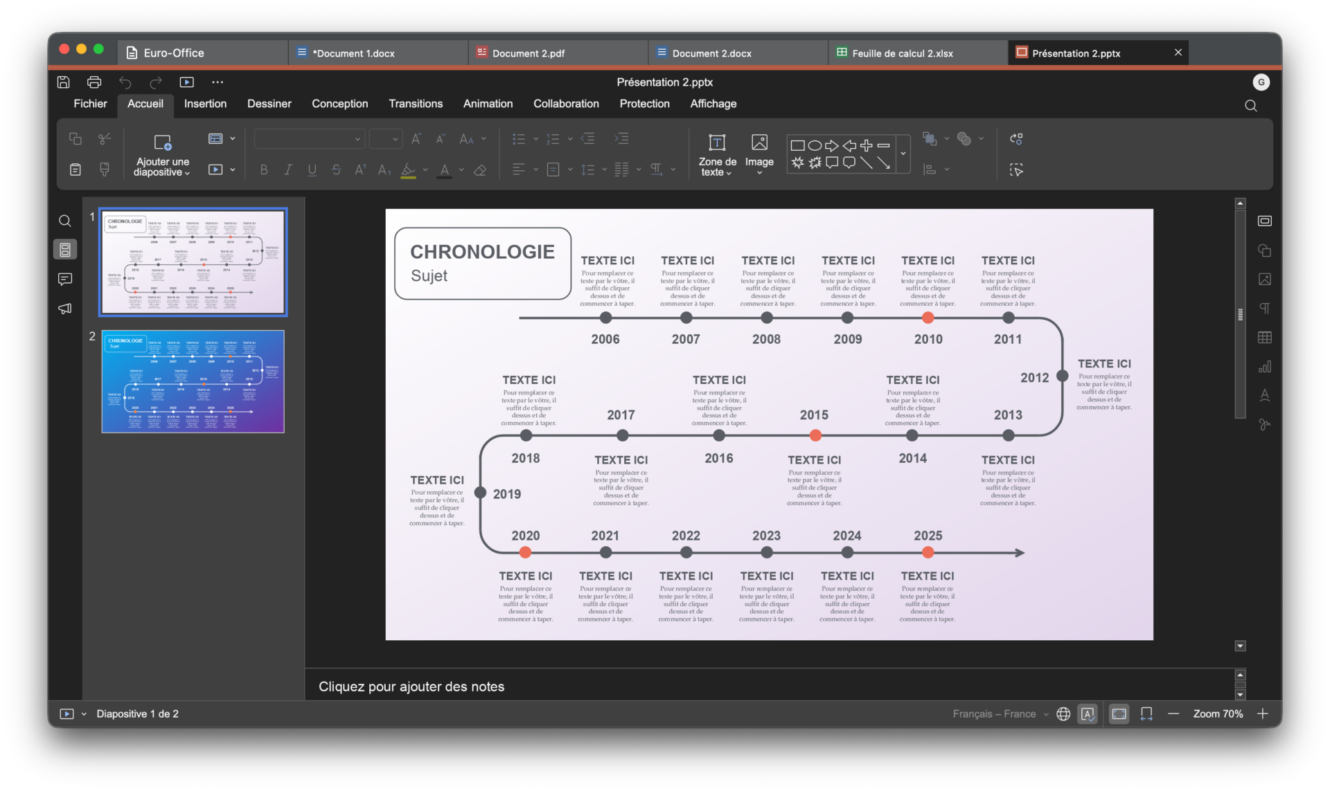The width and height of the screenshot is (1330, 791).
Task: Open the font name combo box
Action: click(309, 139)
